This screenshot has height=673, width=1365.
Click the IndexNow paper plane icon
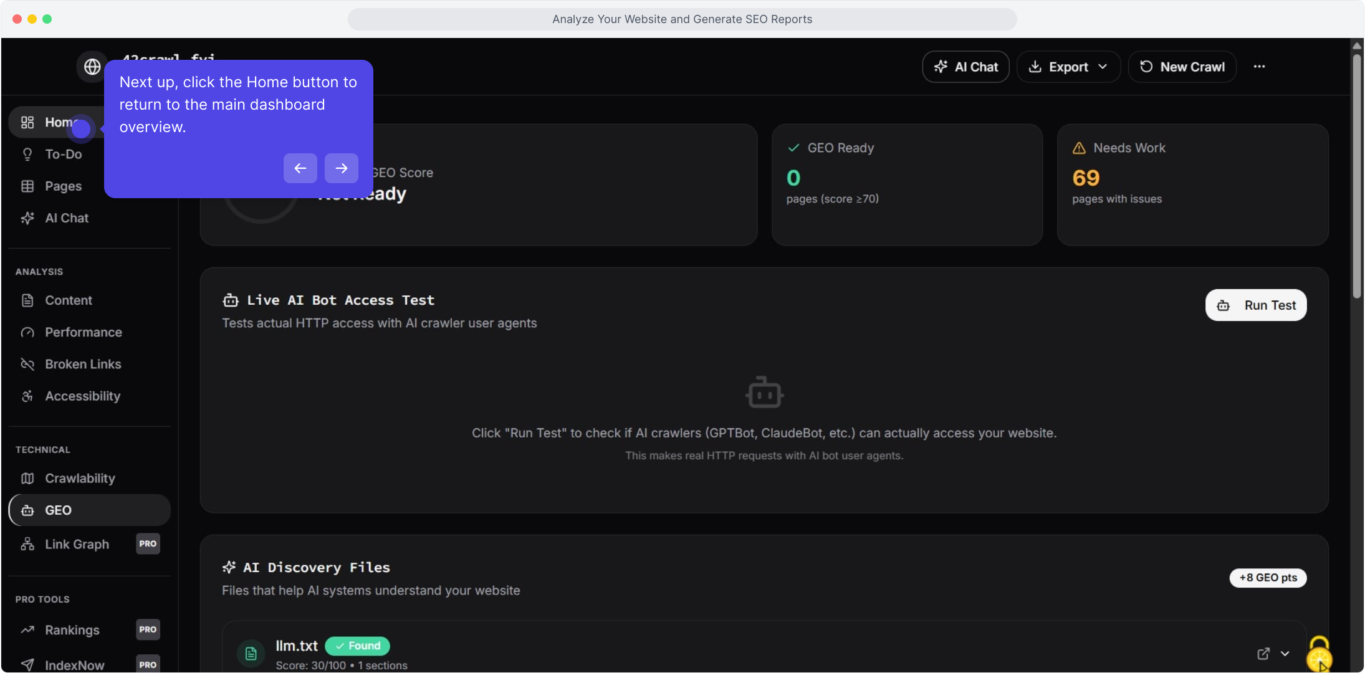27,665
